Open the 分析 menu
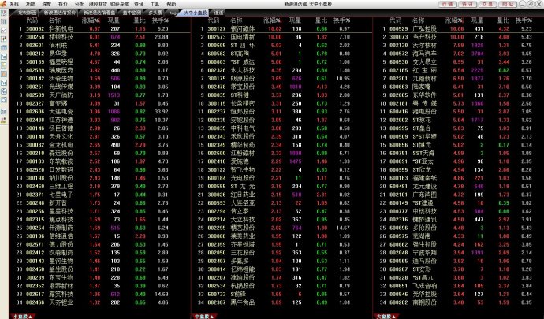This screenshot has height=319, width=544. tap(79, 4)
